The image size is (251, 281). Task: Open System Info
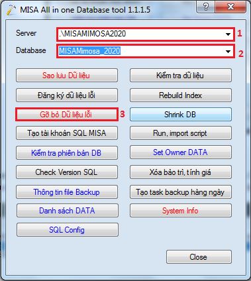coord(181,210)
